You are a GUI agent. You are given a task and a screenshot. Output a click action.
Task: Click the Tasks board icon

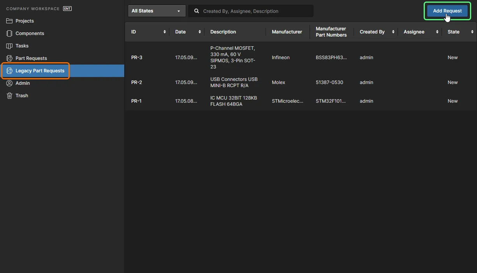pos(9,46)
